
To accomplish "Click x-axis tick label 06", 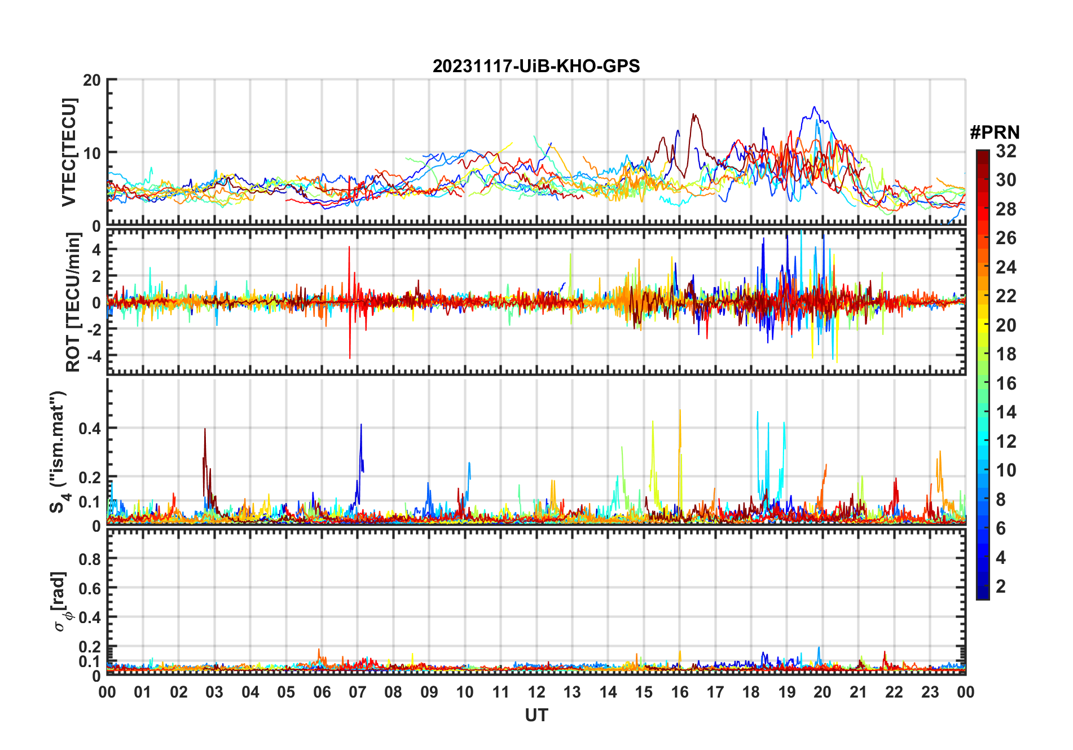I will pos(322,692).
